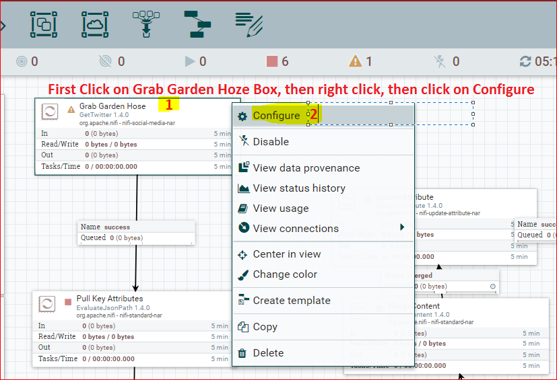Image resolution: width=557 pixels, height=380 pixels.
Task: Click Queued 0 (0 bytes) under success
Action: click(112, 237)
